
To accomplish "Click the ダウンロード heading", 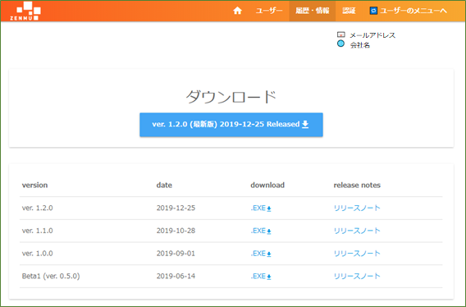I will pos(231,97).
